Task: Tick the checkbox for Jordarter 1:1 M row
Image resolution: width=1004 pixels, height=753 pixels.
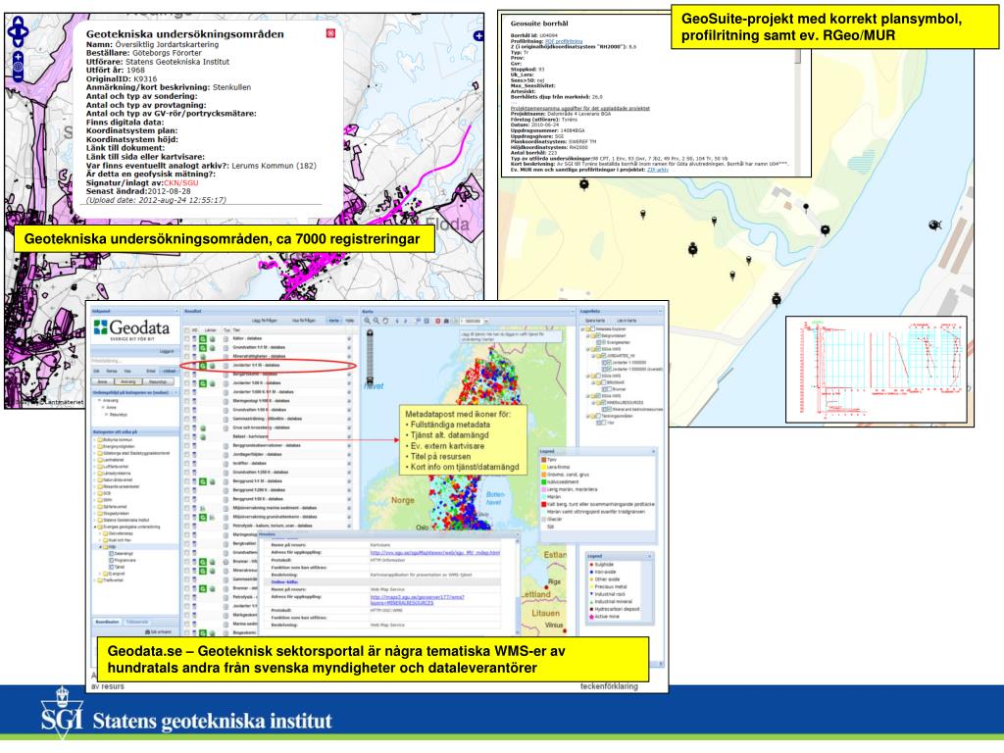Action: (x=187, y=366)
